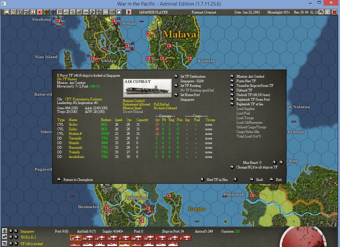Image resolution: width=340 pixels, height=247 pixels.
Task: Click the previous arrow beside Next TF in Hex
Action: point(203,180)
